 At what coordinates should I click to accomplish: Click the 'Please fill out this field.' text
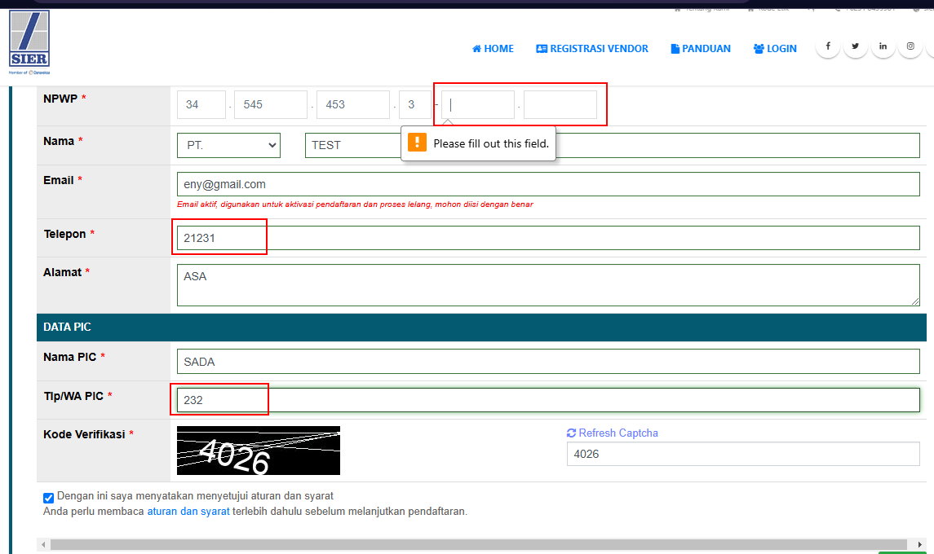[491, 143]
